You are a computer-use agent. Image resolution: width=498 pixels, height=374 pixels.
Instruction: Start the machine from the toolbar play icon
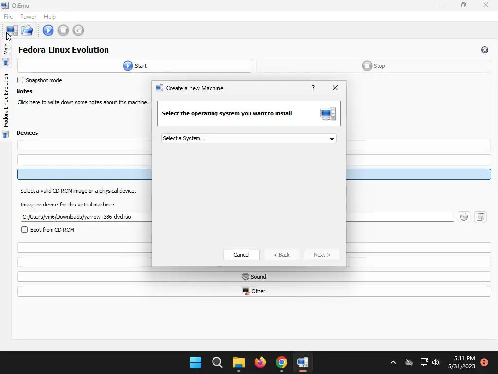pyautogui.click(x=48, y=30)
